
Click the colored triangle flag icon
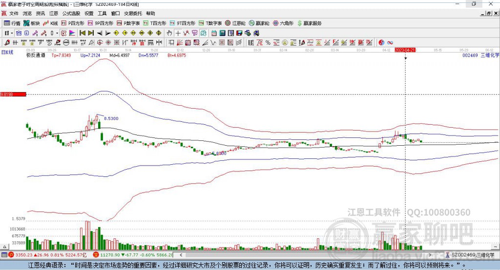click(x=72, y=33)
